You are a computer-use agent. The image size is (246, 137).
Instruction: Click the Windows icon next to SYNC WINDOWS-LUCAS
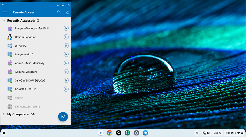coord(10,80)
